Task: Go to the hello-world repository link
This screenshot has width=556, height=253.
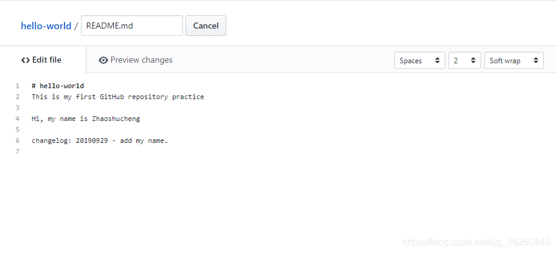Action: point(46,26)
